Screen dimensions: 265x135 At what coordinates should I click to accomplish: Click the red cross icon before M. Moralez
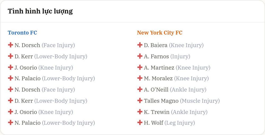pos(140,78)
